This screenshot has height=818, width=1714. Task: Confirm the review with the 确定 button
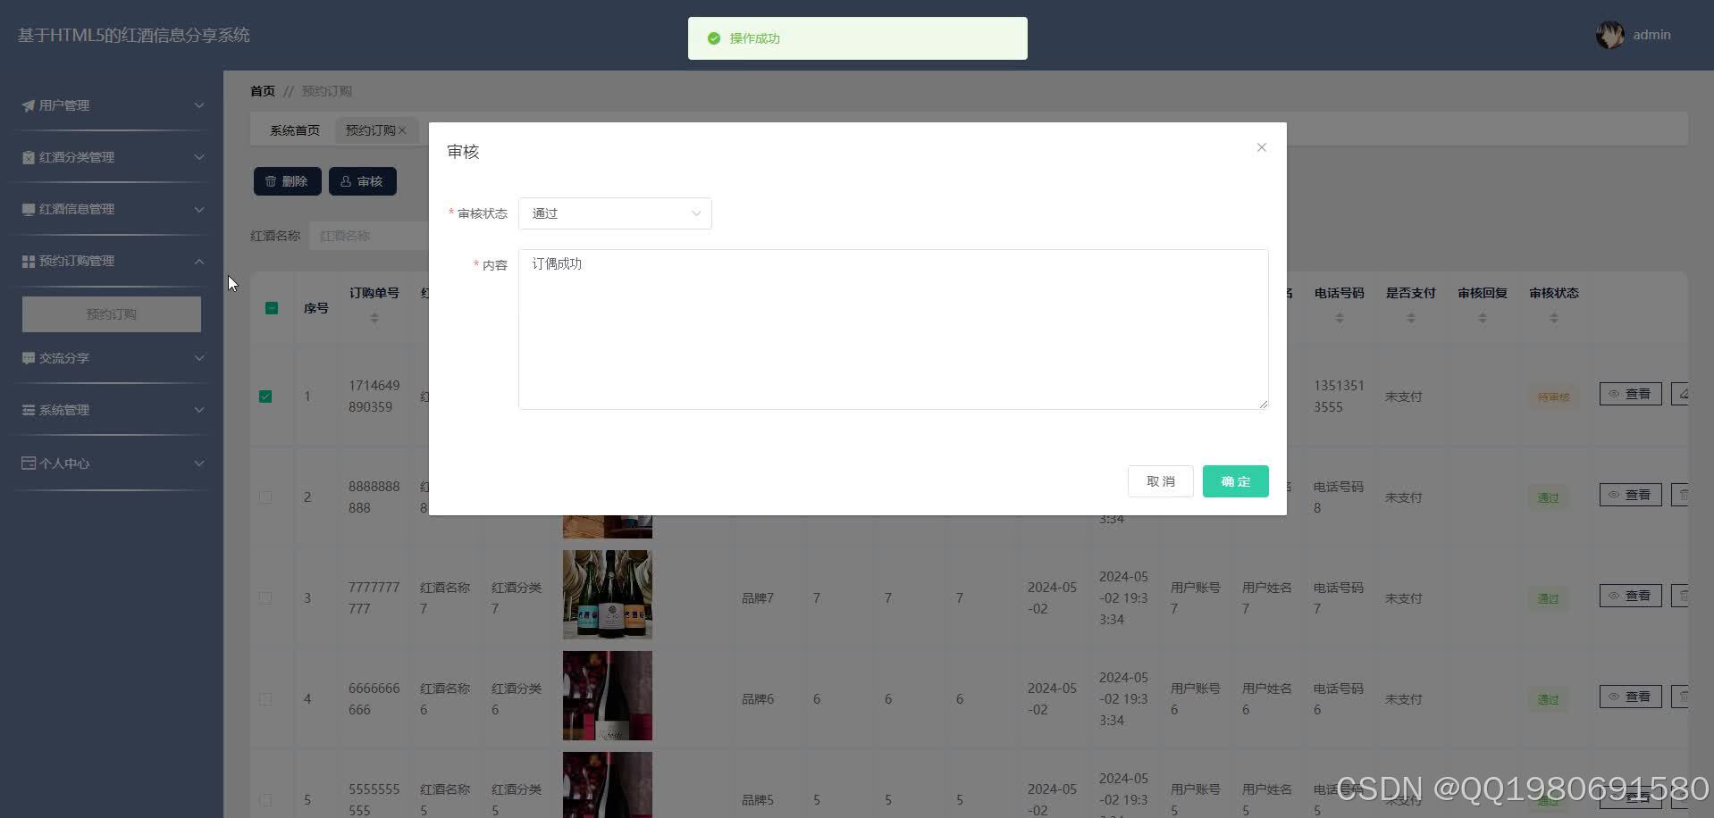coord(1235,481)
